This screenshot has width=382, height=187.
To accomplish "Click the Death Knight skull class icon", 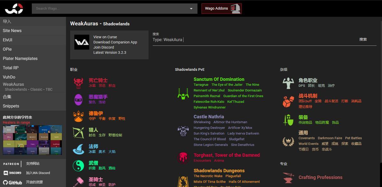I will pos(78,83).
